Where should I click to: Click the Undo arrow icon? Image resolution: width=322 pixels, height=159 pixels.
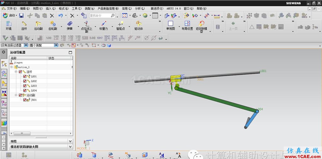(x=60, y=16)
